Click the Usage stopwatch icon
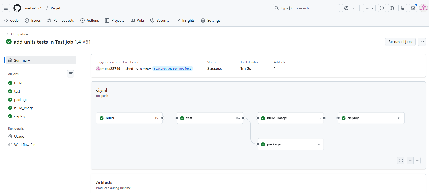 [x=10, y=136]
